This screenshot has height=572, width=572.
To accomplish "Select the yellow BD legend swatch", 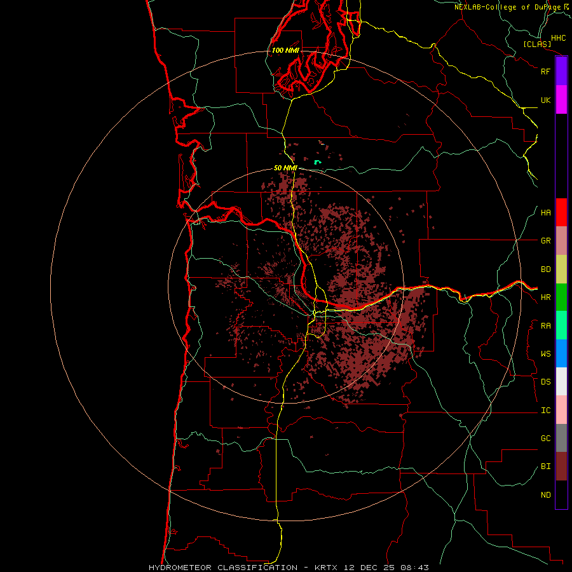I will point(561,269).
